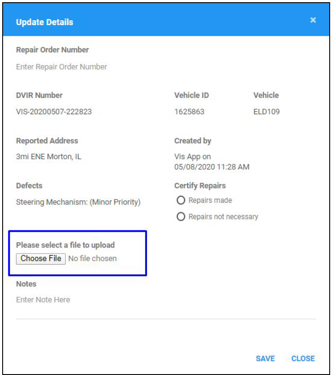
Task: Select the Repairs made radio button
Action: pyautogui.click(x=180, y=200)
